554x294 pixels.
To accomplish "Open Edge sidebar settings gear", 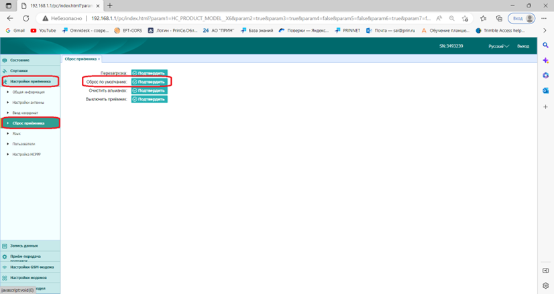I will 545,285.
